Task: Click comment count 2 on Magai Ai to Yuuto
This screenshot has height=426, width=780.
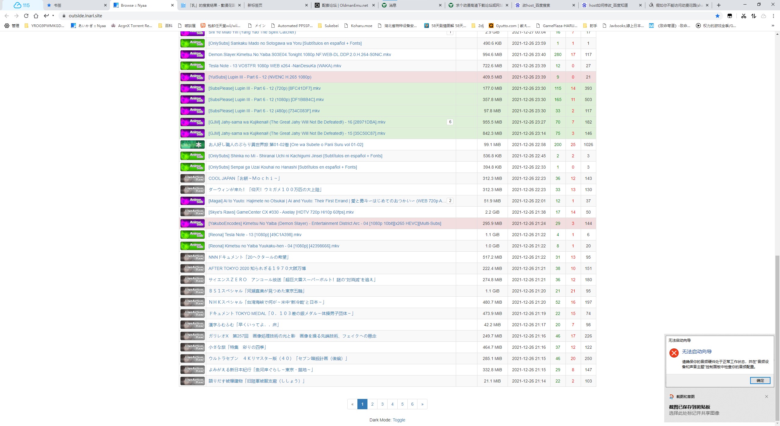Action: coord(450,201)
